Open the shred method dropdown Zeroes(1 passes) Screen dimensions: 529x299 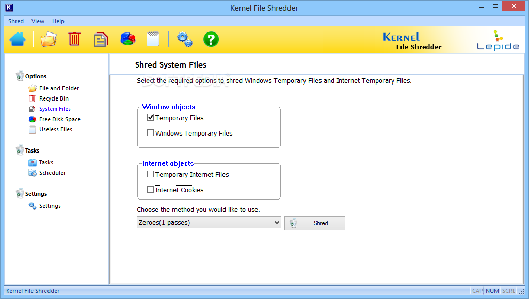[209, 223]
